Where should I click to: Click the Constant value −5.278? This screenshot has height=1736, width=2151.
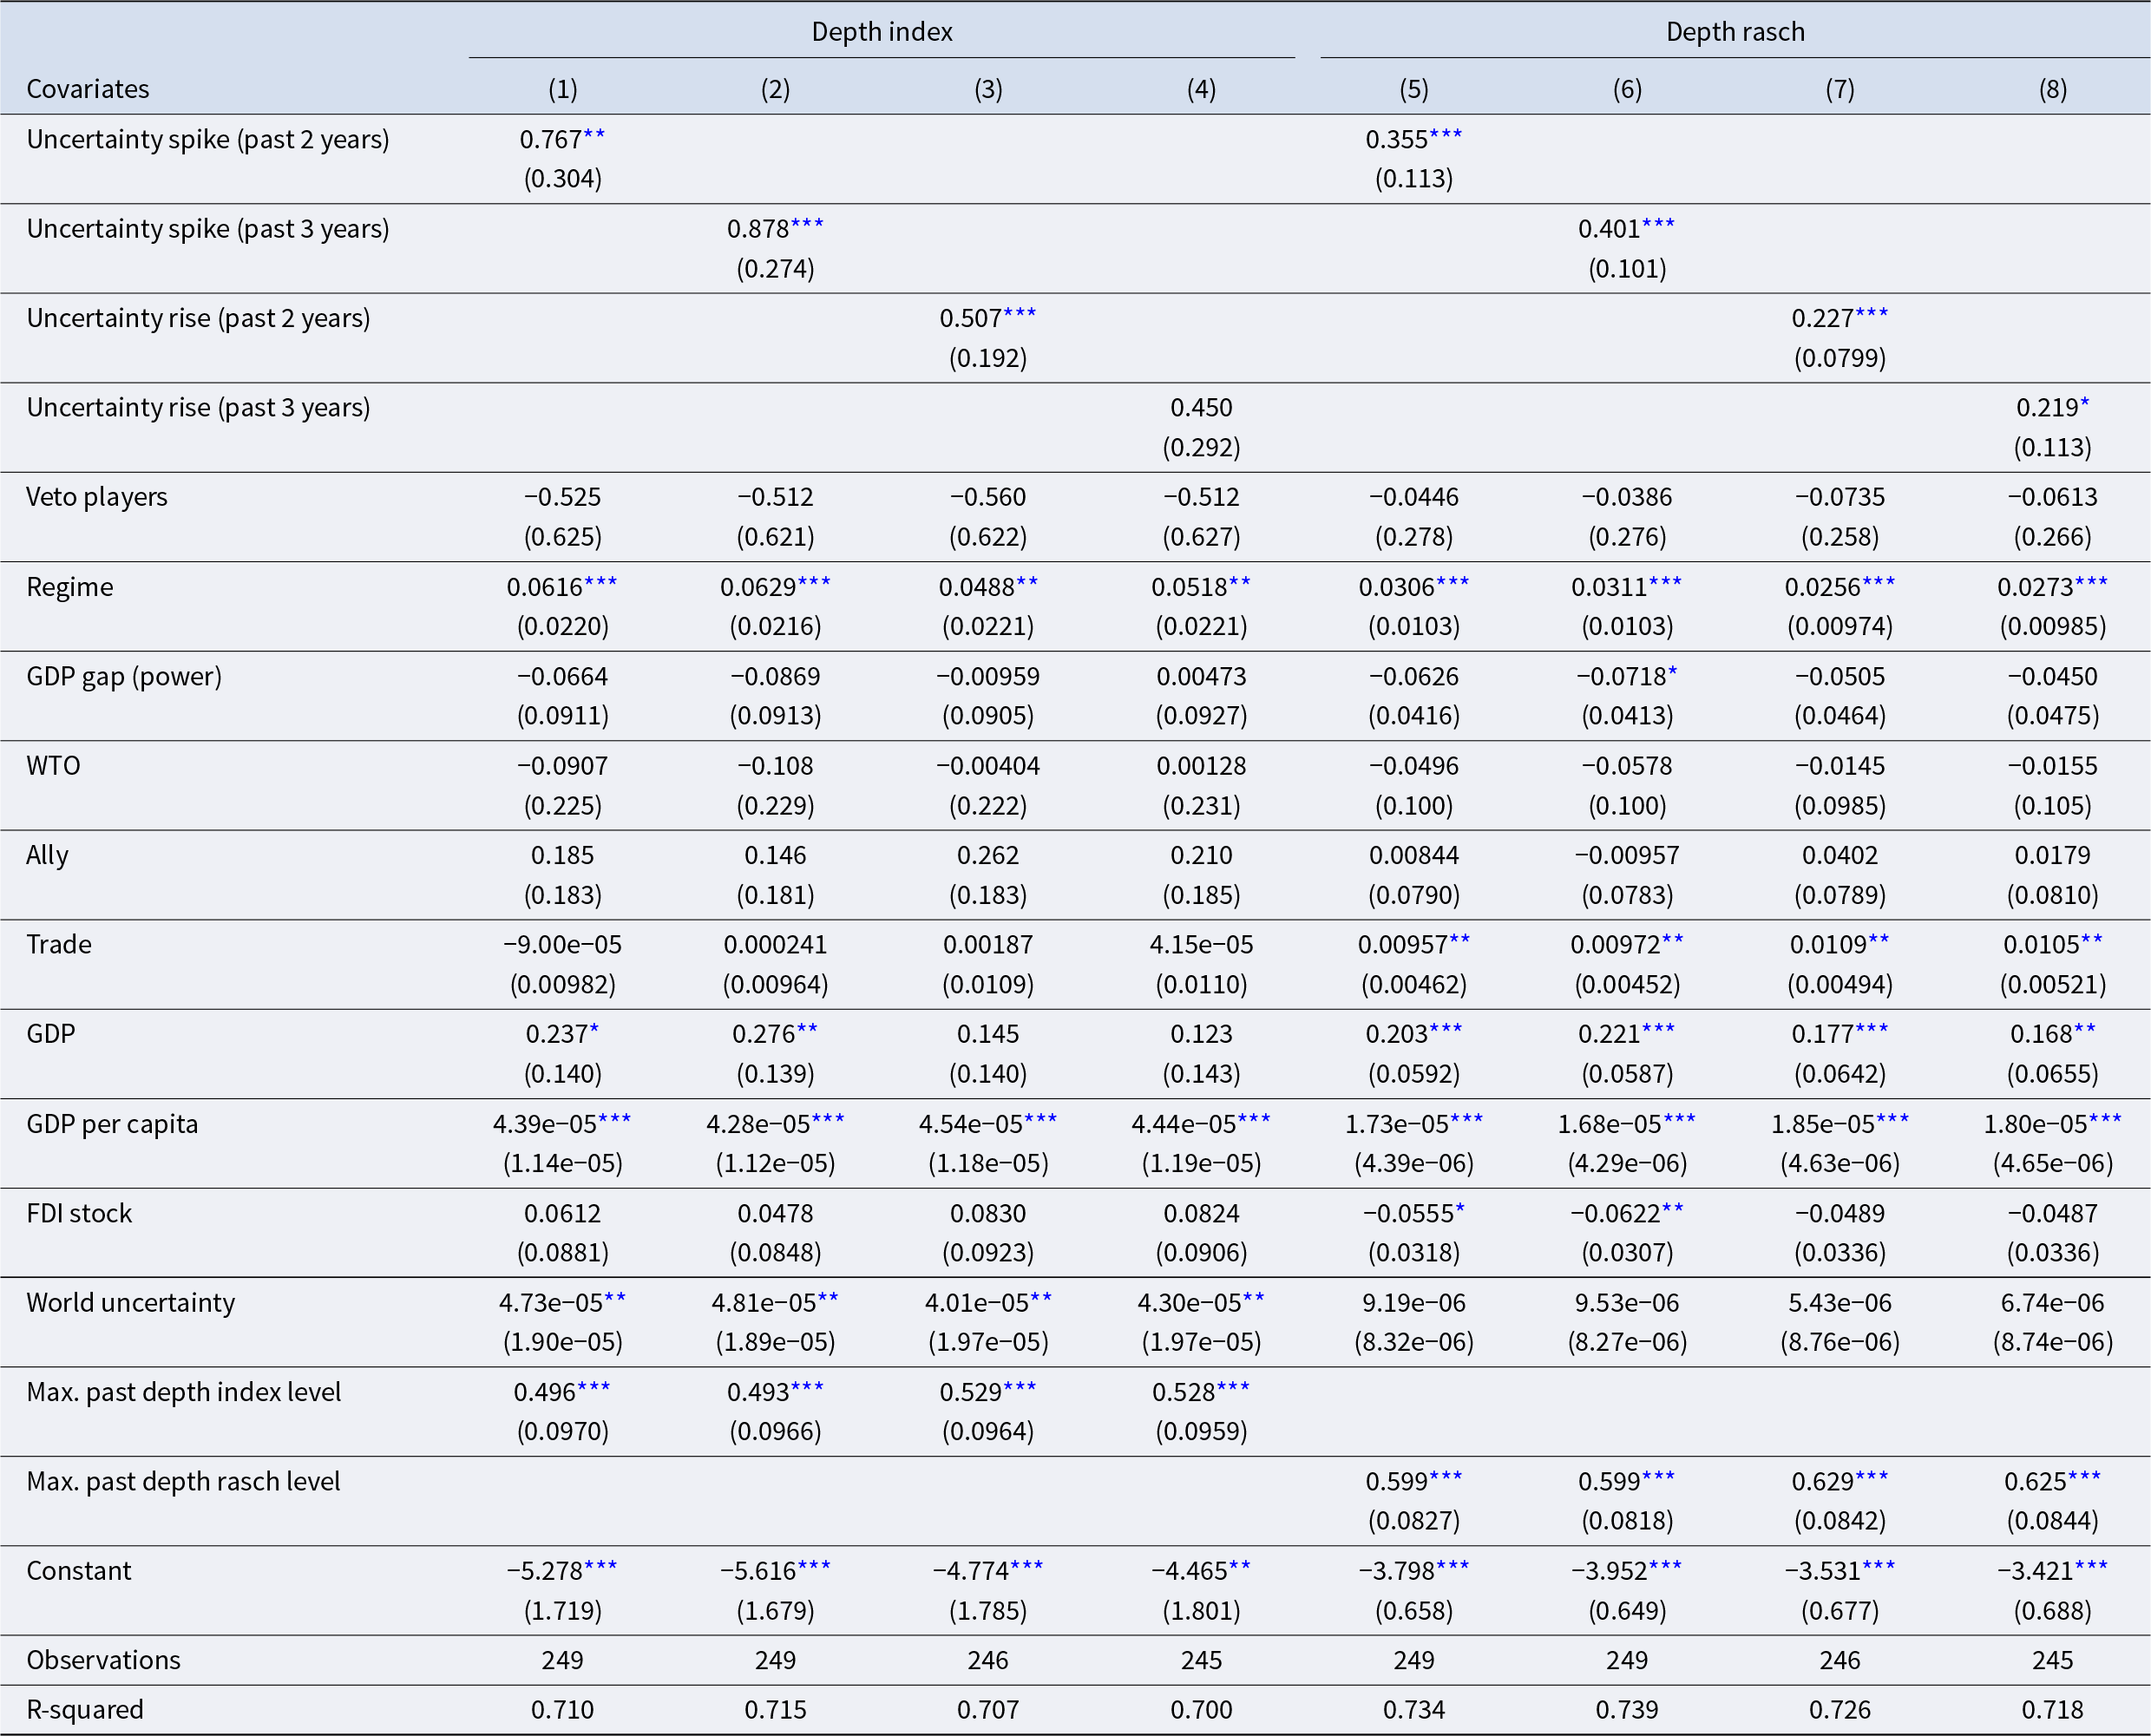[x=545, y=1571]
